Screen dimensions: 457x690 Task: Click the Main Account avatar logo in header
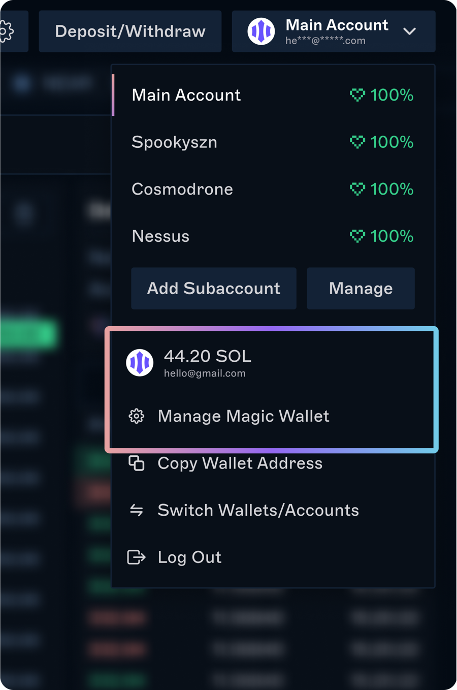click(261, 32)
